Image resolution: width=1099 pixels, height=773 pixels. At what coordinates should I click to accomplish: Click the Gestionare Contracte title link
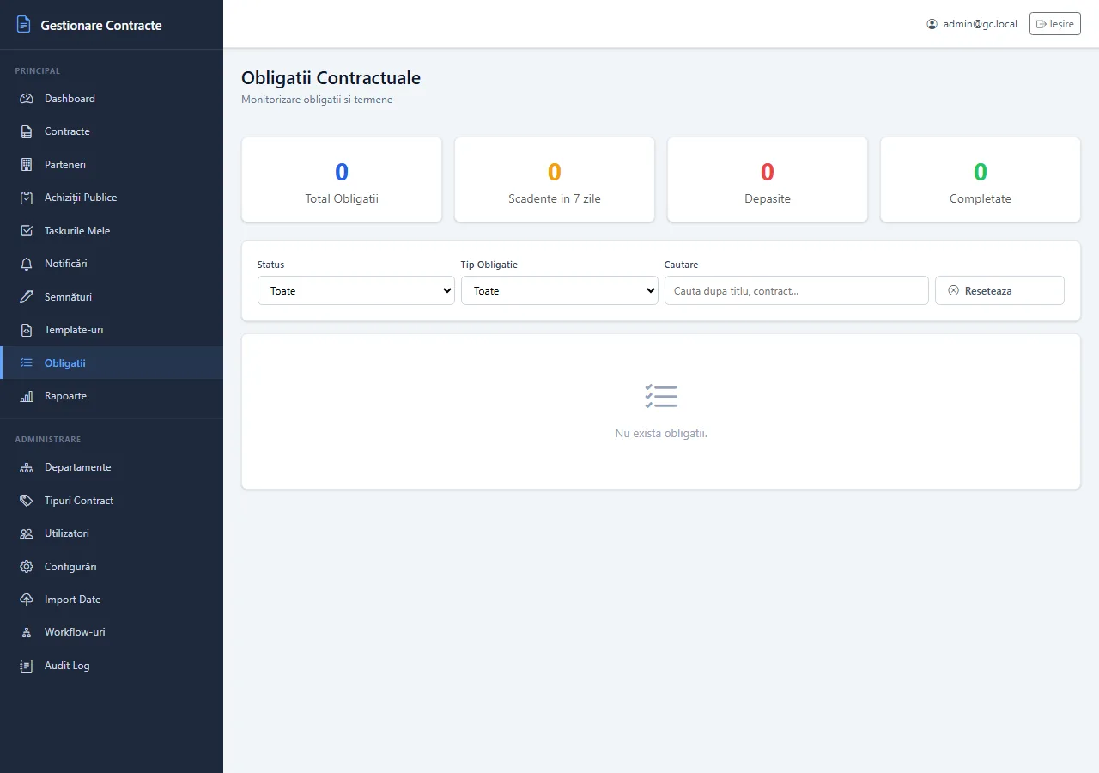(101, 26)
